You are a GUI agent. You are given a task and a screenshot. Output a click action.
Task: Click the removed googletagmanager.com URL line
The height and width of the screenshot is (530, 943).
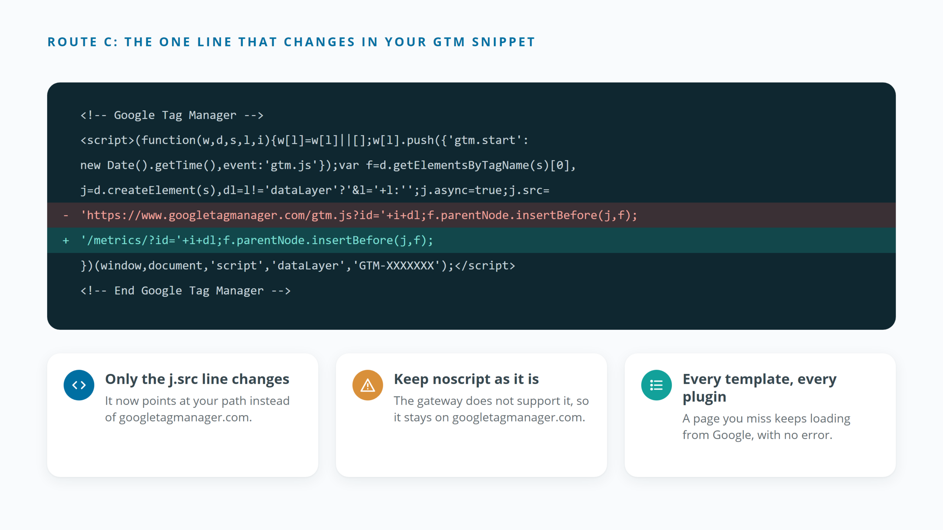click(x=471, y=215)
